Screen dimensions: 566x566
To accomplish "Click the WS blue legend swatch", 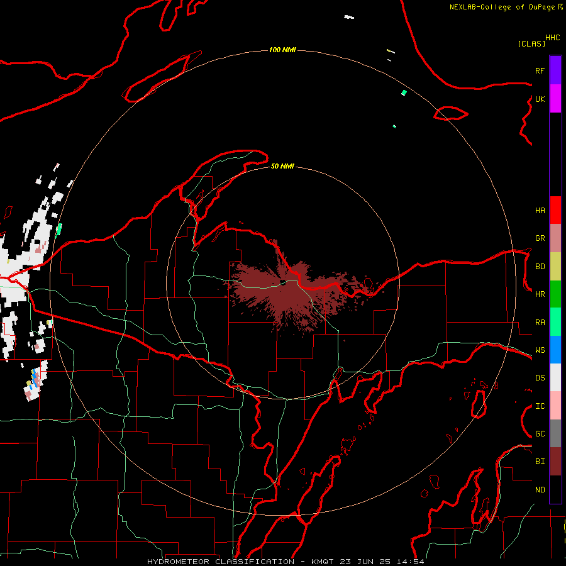I will click(555, 350).
